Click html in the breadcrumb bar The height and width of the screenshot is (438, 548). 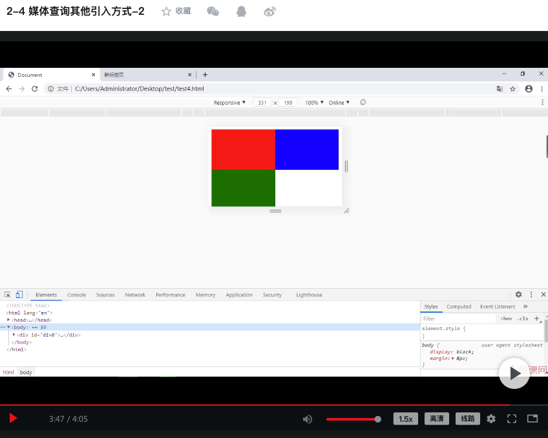tap(8, 372)
